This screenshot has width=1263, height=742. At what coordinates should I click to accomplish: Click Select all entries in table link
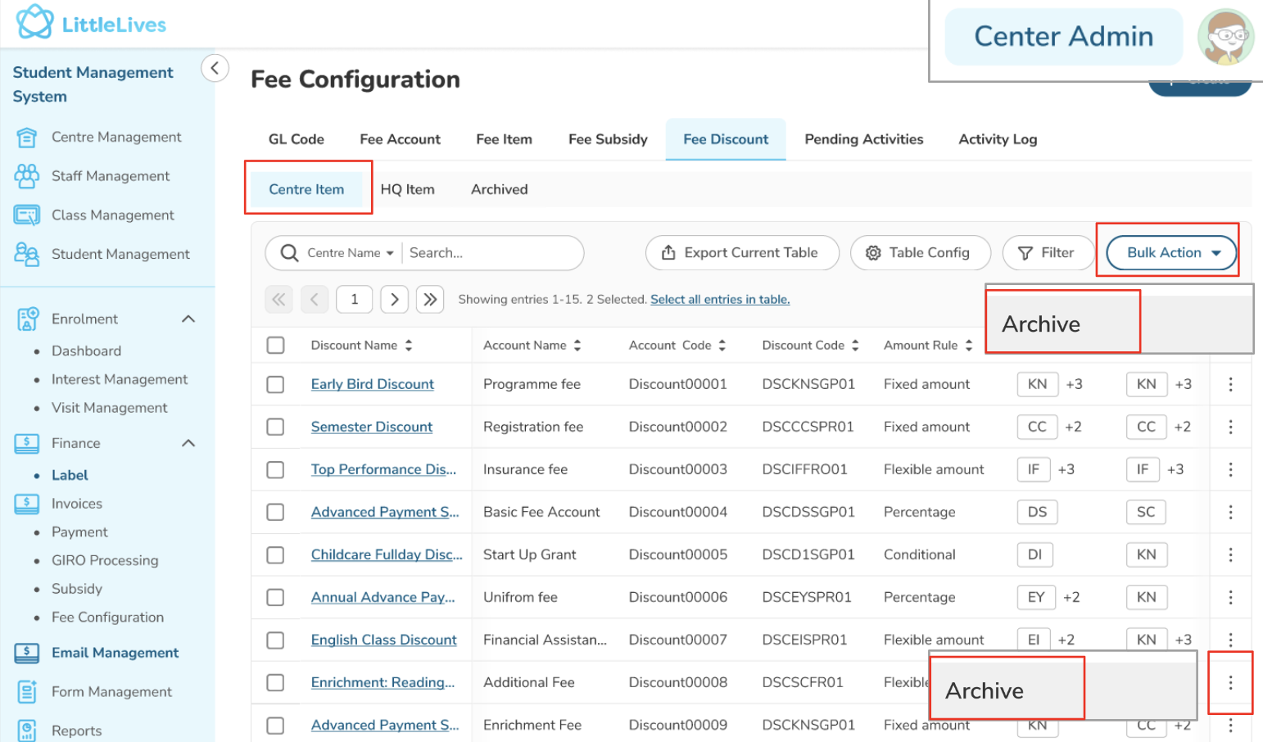pos(719,300)
